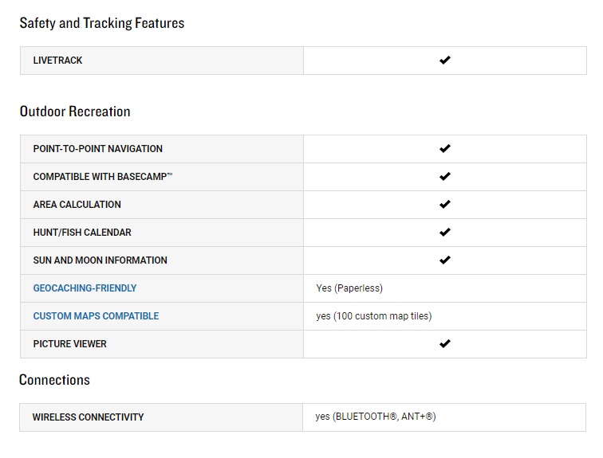This screenshot has width=603, height=458.
Task: Click the 'Yes (Paperless)' value text
Action: pos(349,288)
